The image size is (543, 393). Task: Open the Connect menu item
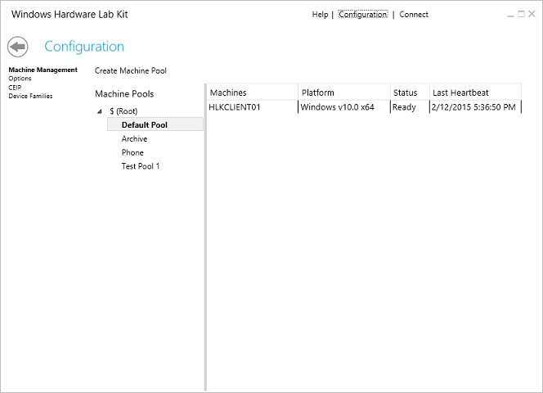coord(414,15)
